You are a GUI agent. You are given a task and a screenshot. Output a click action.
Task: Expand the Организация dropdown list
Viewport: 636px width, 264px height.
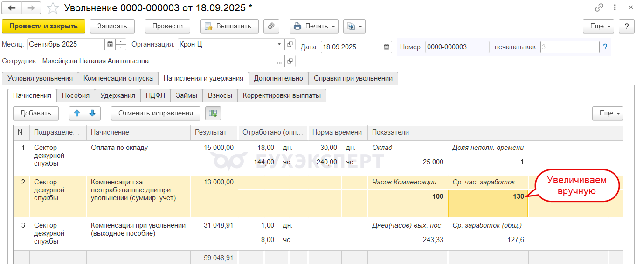279,44
